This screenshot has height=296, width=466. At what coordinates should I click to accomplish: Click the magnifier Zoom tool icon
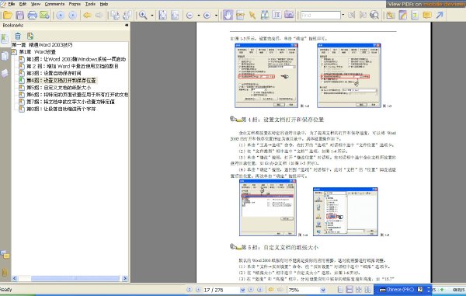143,15
